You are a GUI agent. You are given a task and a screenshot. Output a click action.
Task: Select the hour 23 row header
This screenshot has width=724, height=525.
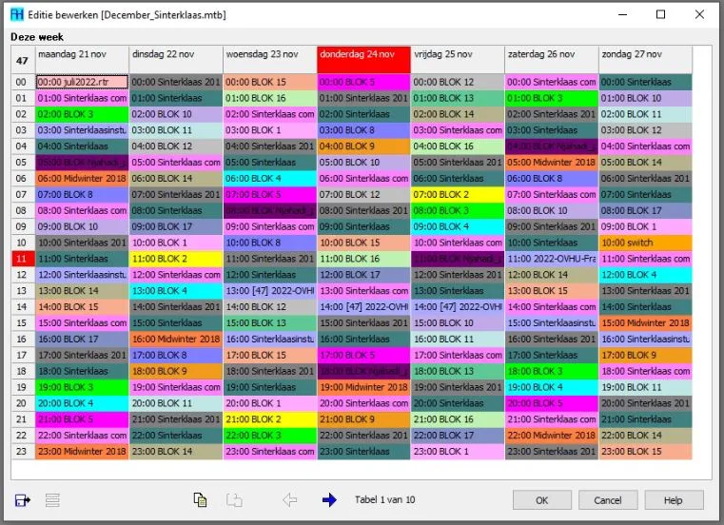[x=22, y=451]
